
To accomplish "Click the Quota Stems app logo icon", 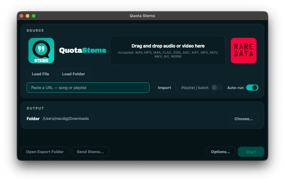I will click(41, 51).
